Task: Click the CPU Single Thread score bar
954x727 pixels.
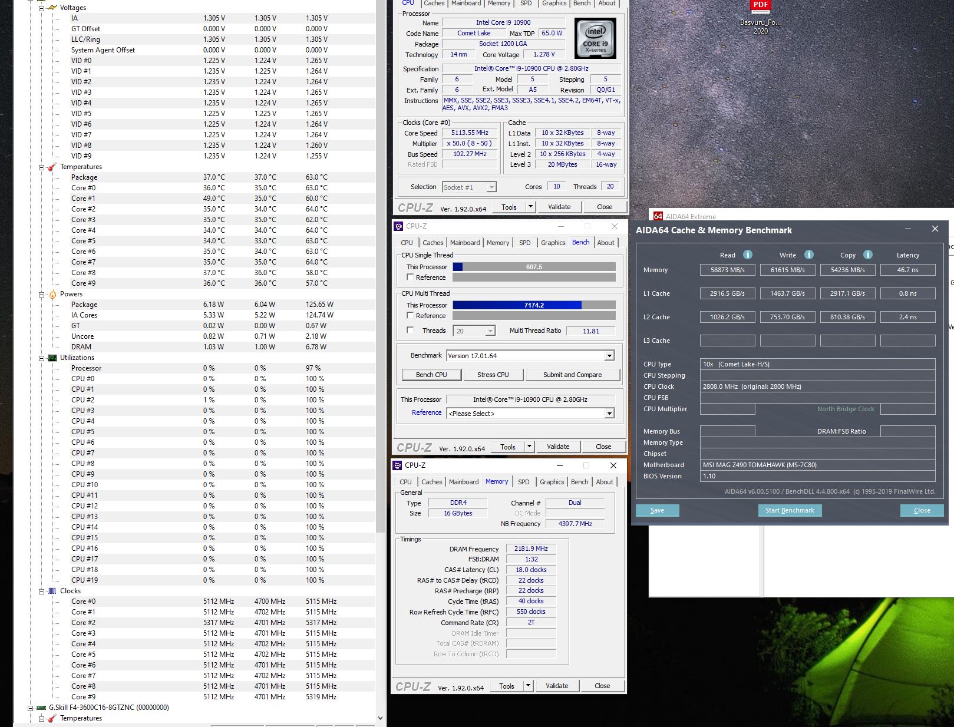Action: [x=534, y=267]
